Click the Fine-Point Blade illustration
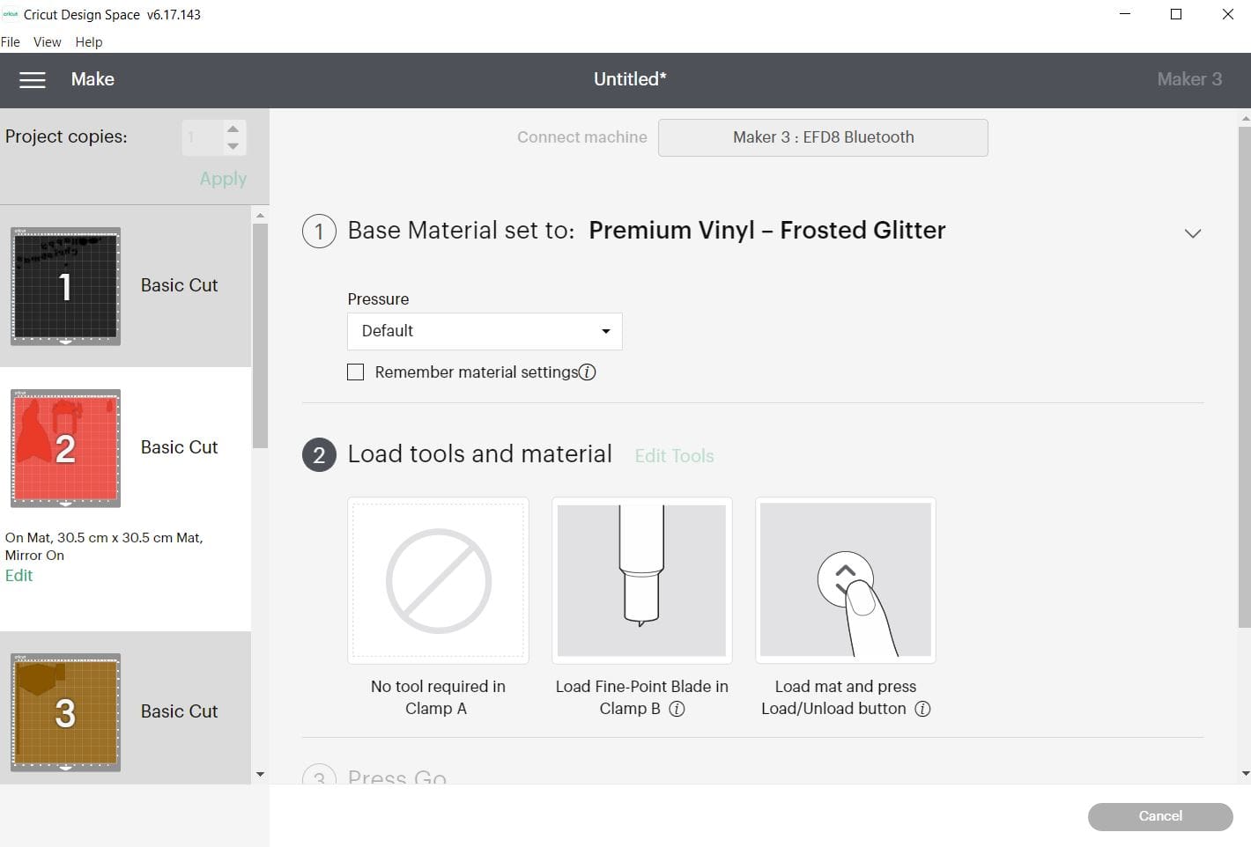The image size is (1251, 847). 641,580
